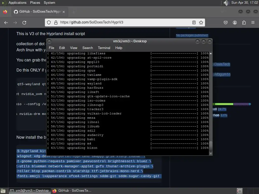
Task: Open the terminal Terminal menu
Action: pyautogui.click(x=104, y=48)
